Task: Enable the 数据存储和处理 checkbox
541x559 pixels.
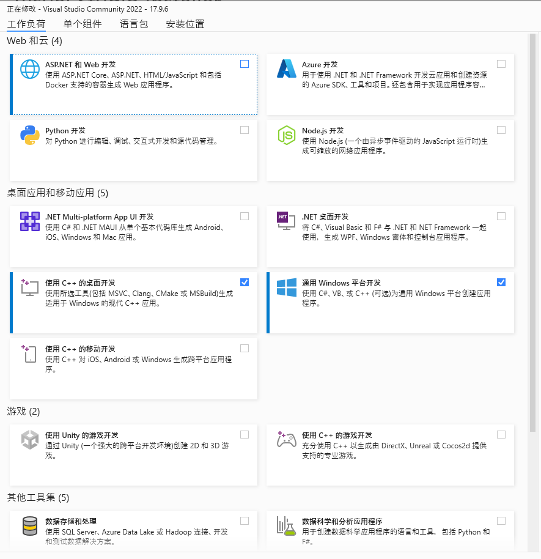Action: (245, 521)
